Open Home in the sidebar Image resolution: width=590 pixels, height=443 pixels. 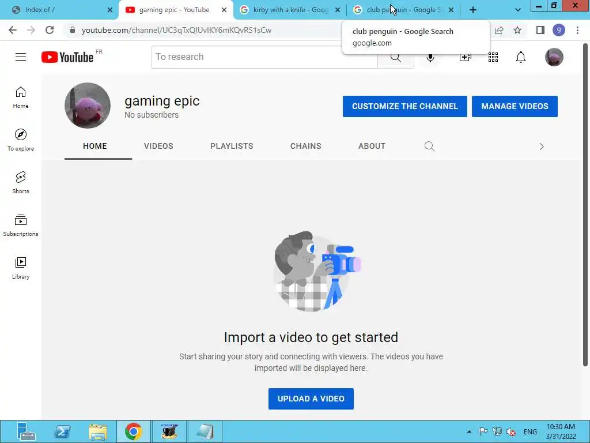(21, 97)
